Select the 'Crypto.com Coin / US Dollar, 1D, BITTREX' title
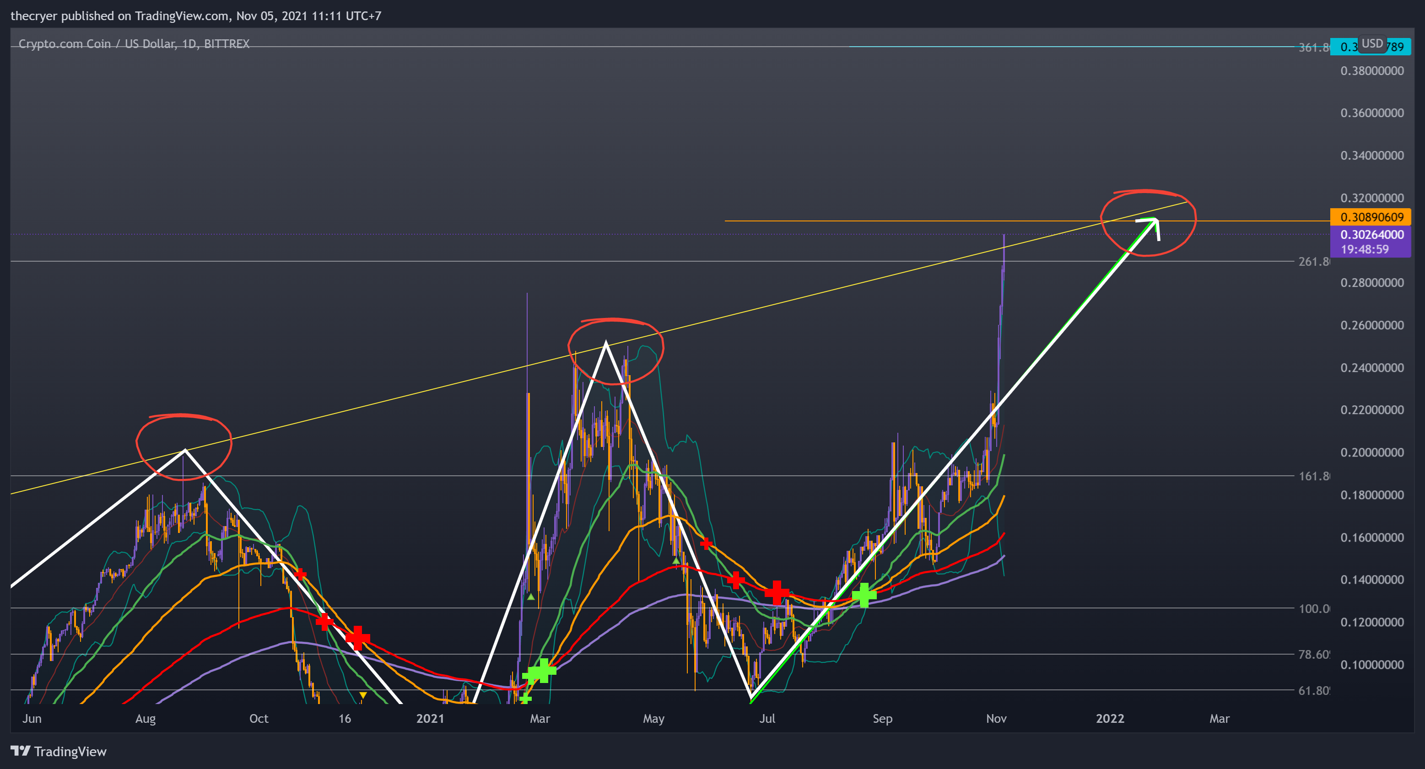 point(134,43)
